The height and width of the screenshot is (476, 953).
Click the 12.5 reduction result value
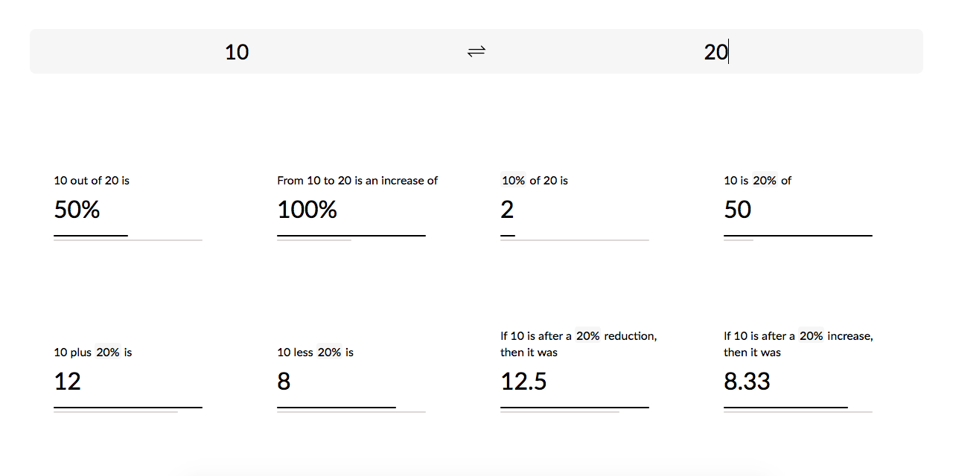tap(523, 382)
